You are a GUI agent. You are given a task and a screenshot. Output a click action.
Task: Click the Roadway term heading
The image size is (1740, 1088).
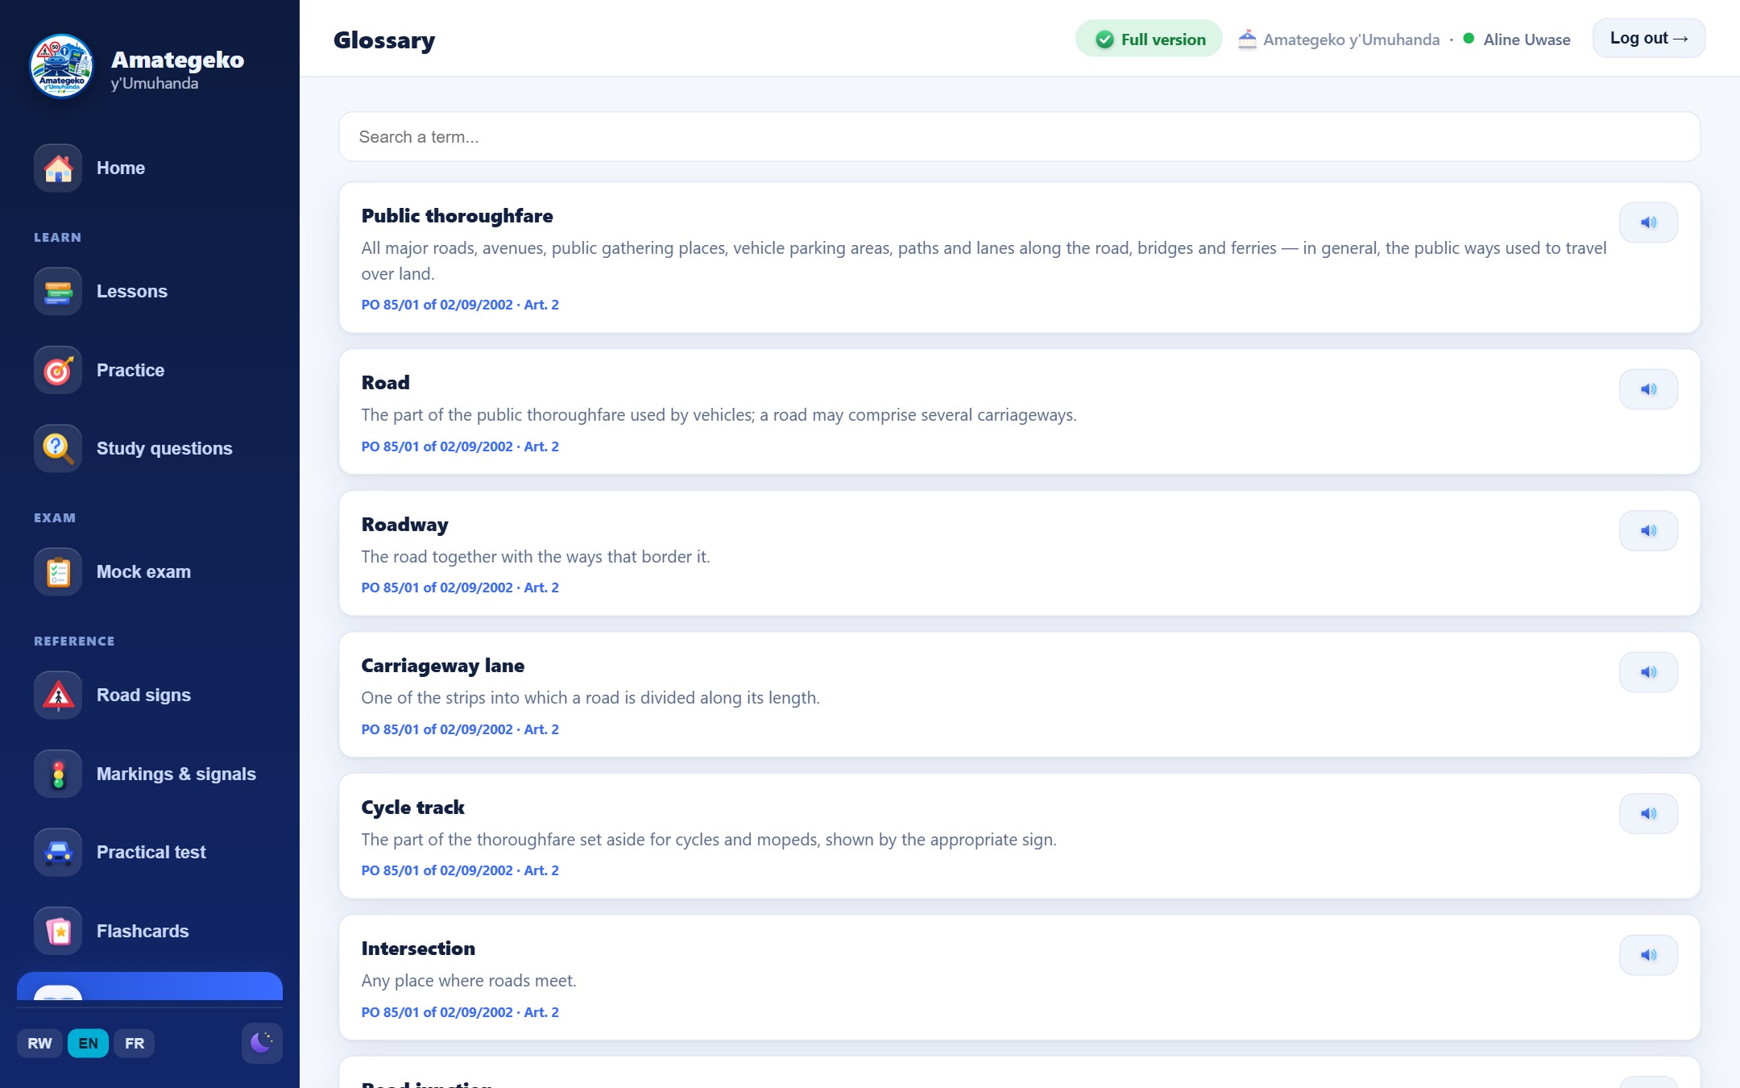404,525
